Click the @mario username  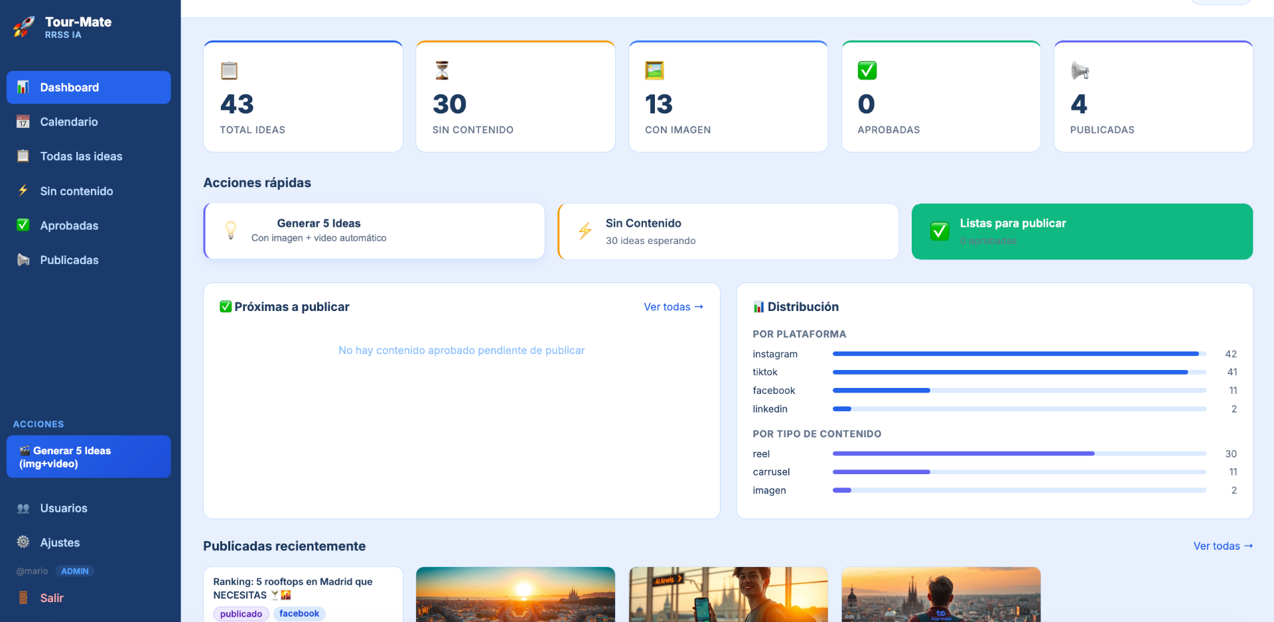point(33,571)
